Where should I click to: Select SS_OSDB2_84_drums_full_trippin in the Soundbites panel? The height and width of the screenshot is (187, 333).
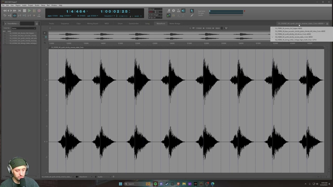[22, 33]
